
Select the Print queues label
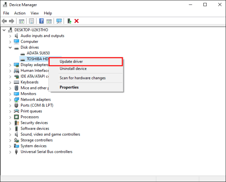(31, 111)
